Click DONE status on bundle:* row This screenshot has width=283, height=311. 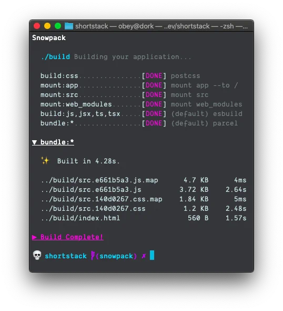(154, 123)
